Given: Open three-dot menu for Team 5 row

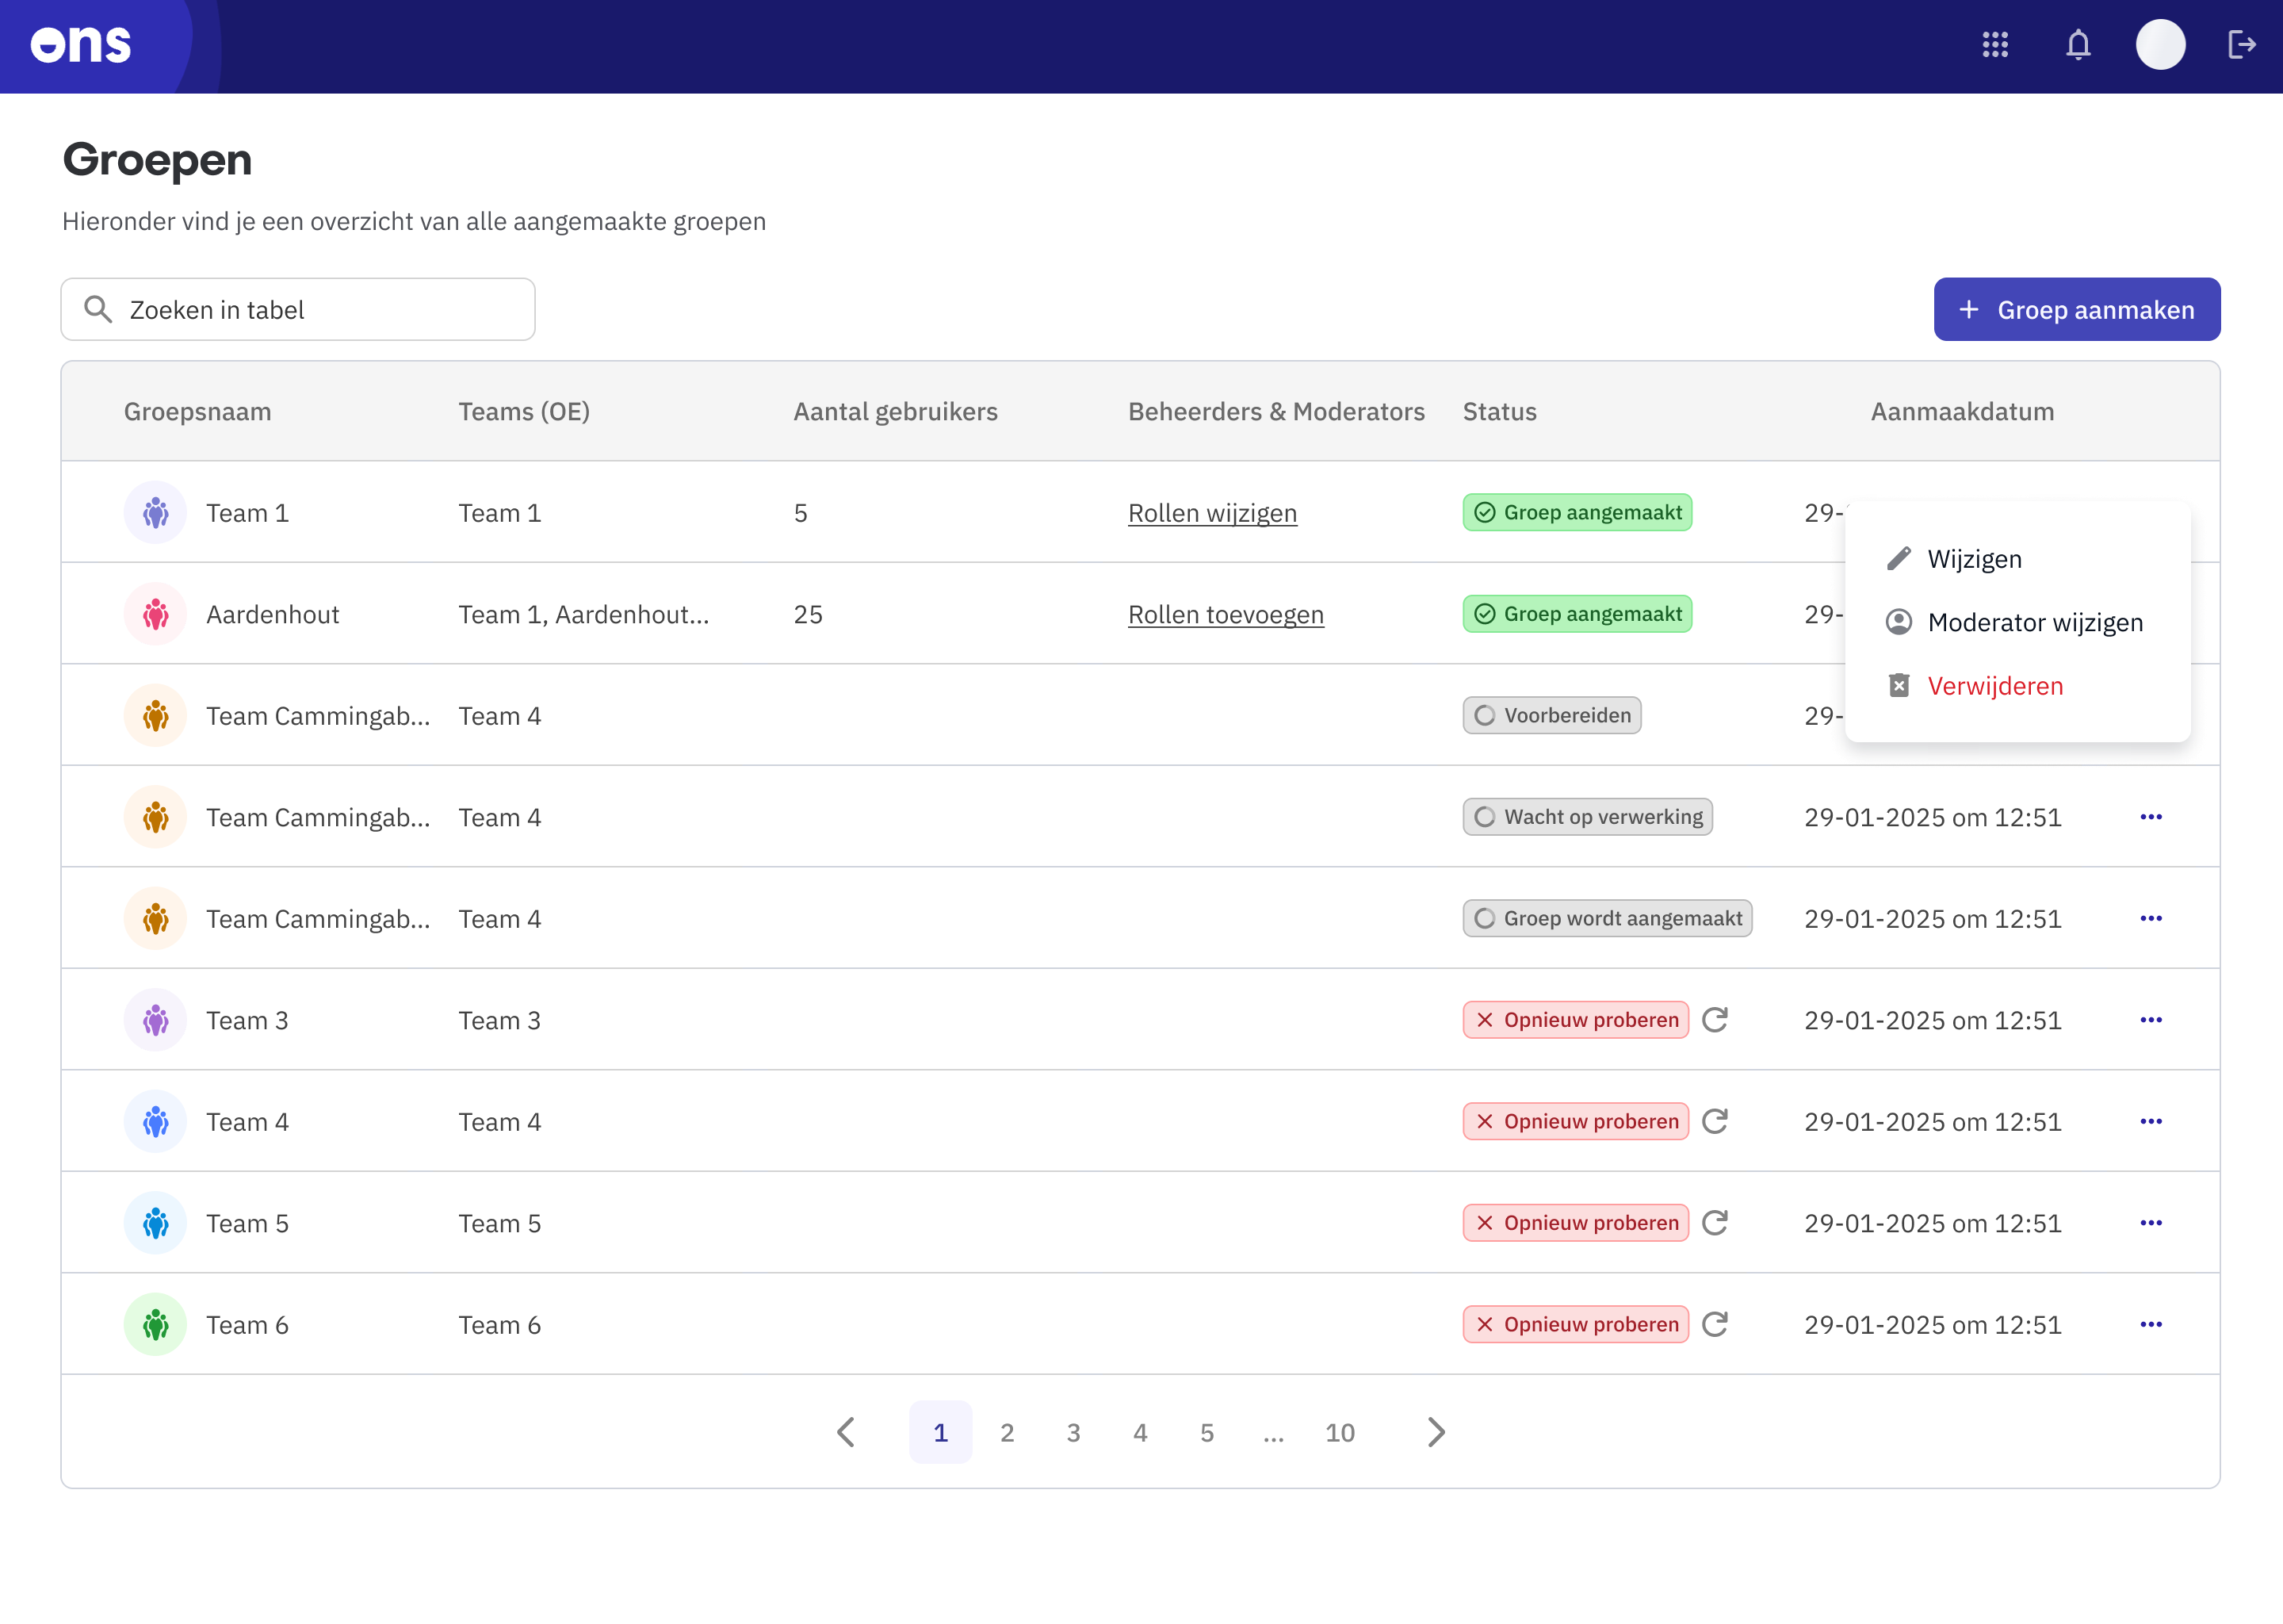Looking at the screenshot, I should tap(2151, 1223).
